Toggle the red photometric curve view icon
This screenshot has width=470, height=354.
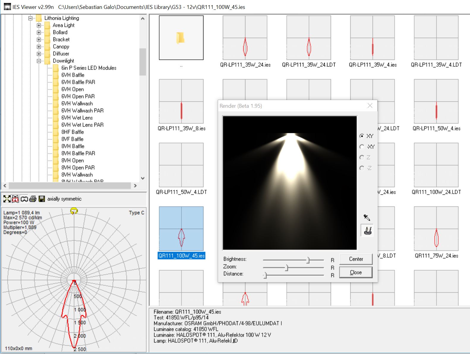click(15, 199)
